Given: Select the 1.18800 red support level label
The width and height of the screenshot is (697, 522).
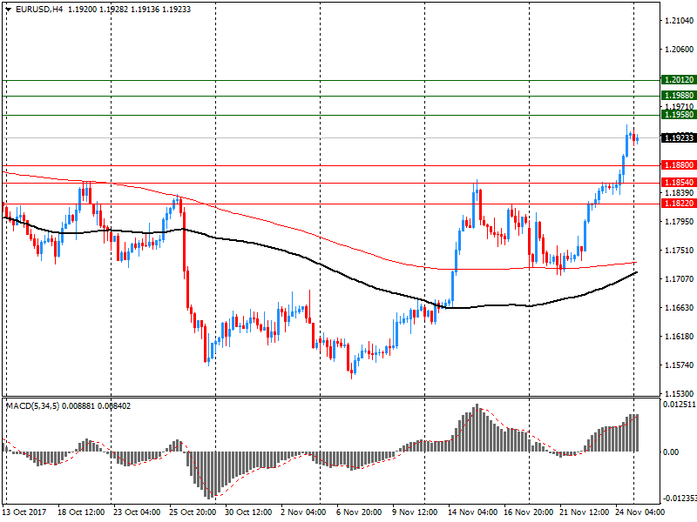Looking at the screenshot, I should [x=679, y=165].
